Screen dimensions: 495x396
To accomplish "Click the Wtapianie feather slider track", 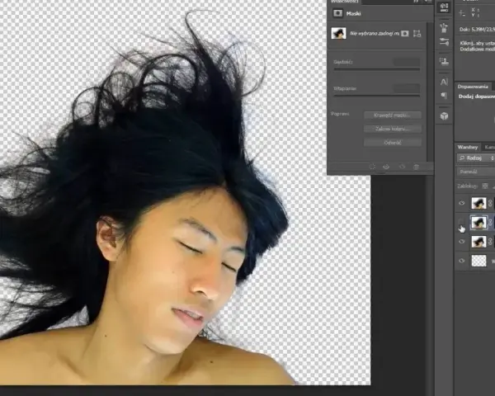I will click(377, 96).
